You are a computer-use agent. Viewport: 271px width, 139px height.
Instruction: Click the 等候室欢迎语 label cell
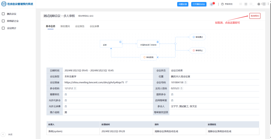pos(161,112)
